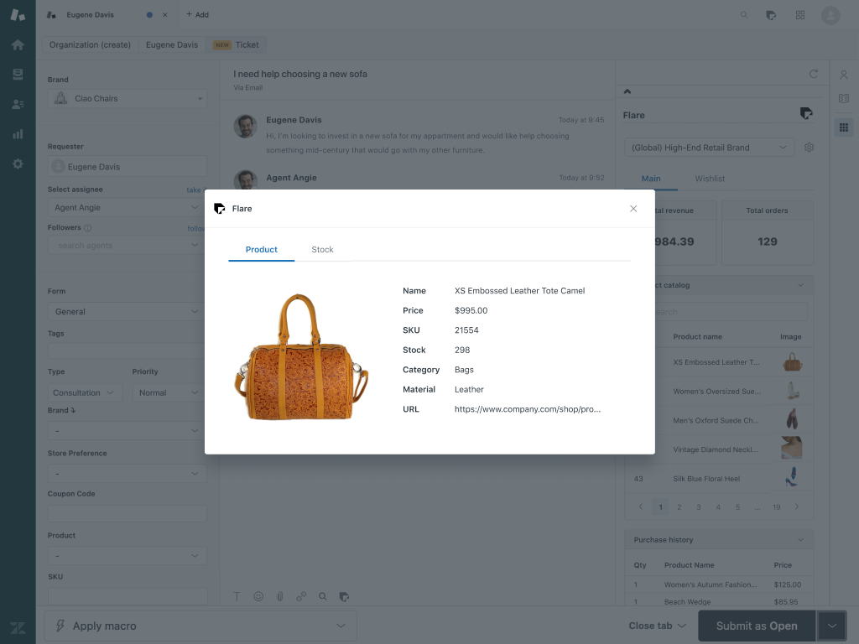Select the Product tab in Flare
The width and height of the screenshot is (859, 644).
261,250
